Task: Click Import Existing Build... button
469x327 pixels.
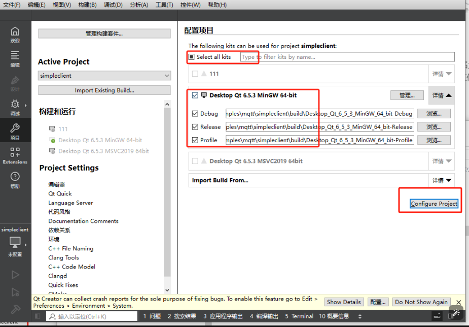Action: click(x=104, y=90)
